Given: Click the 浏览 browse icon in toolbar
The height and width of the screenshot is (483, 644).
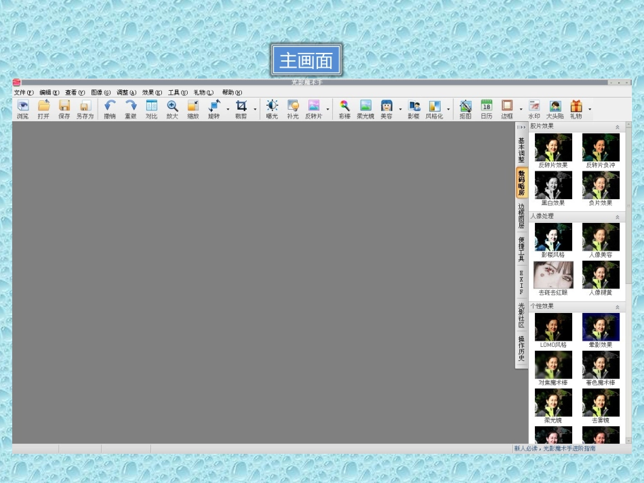Looking at the screenshot, I should 23,109.
